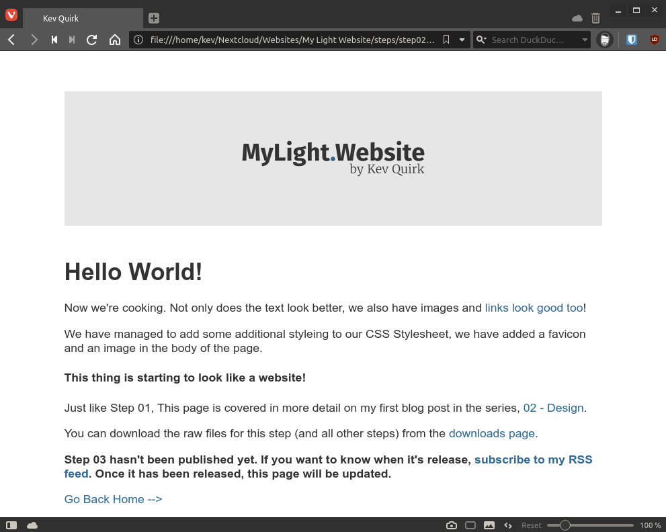Follow the downloads page link
The width and height of the screenshot is (666, 532).
pos(491,433)
